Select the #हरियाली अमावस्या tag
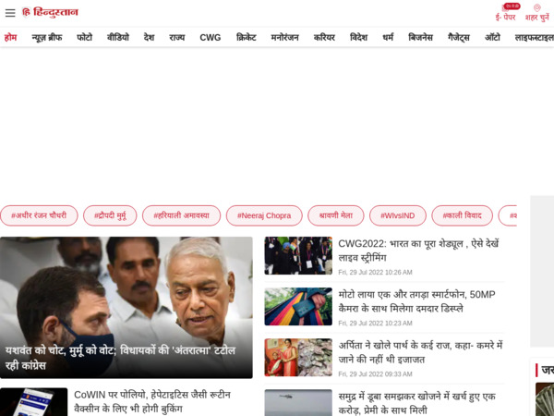554x416 pixels. click(x=181, y=215)
